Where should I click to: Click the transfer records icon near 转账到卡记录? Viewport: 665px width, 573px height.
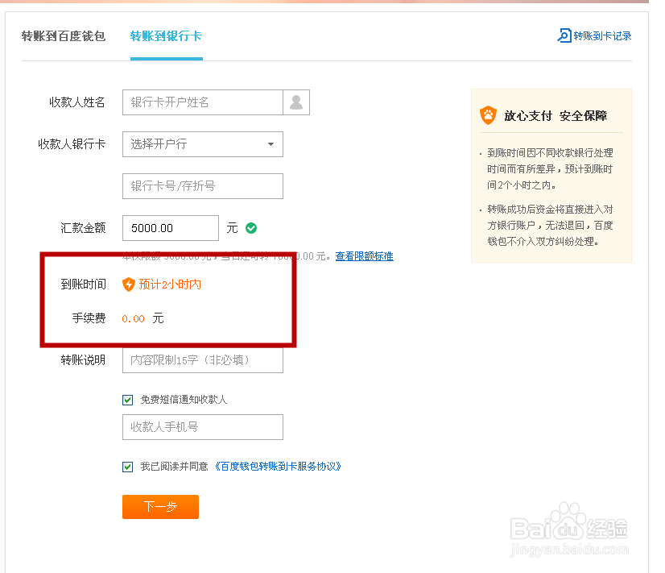click(x=564, y=35)
